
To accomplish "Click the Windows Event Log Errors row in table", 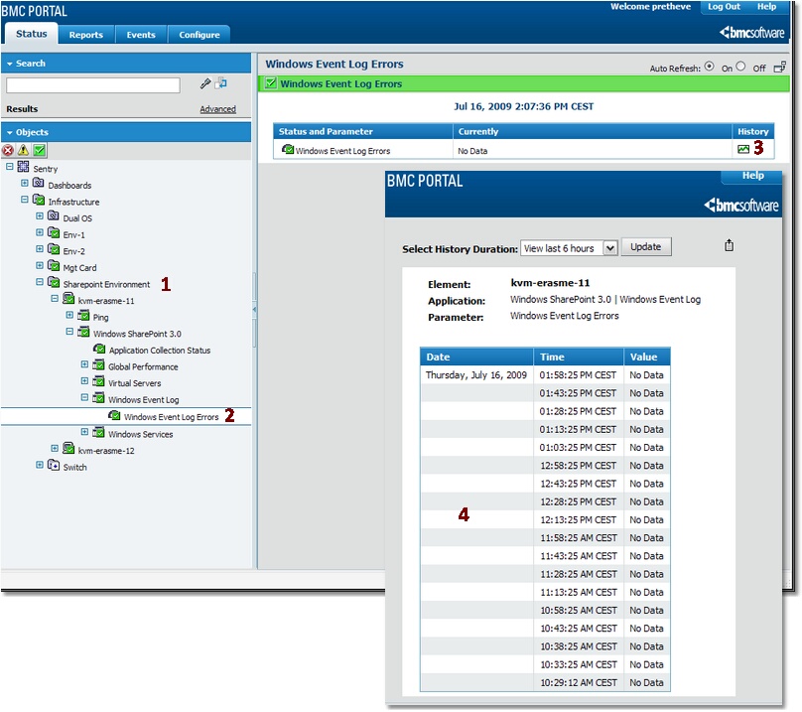I will point(523,151).
